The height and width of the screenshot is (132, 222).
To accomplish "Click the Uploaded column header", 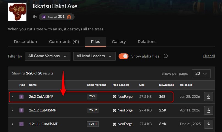I will [186, 85].
